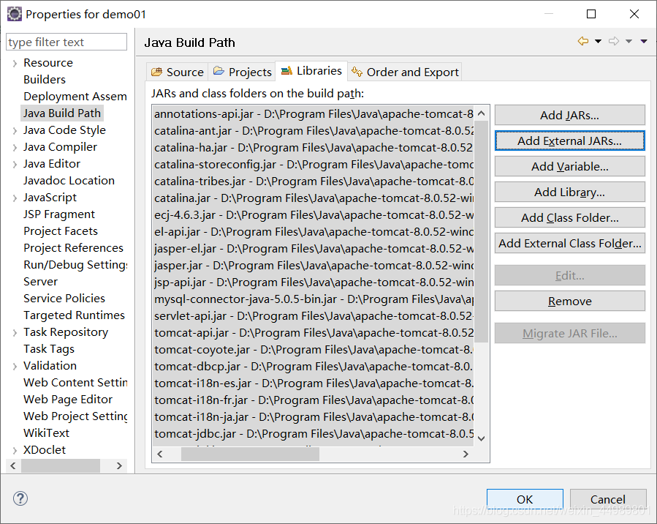The height and width of the screenshot is (524, 657).
Task: Open the Order and Export tab
Action: [404, 72]
